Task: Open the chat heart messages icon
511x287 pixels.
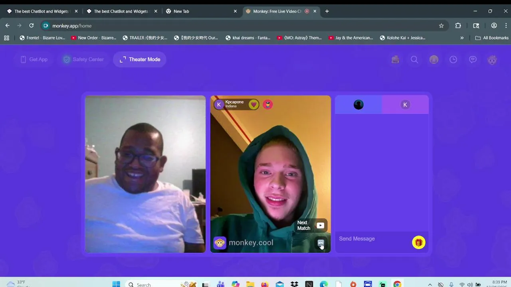Action: pos(473,59)
